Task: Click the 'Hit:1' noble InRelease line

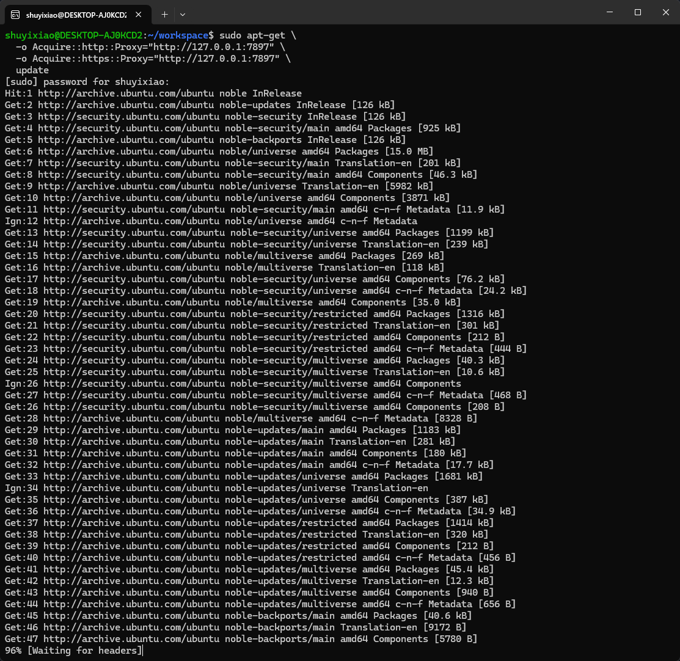Action: pos(153,93)
